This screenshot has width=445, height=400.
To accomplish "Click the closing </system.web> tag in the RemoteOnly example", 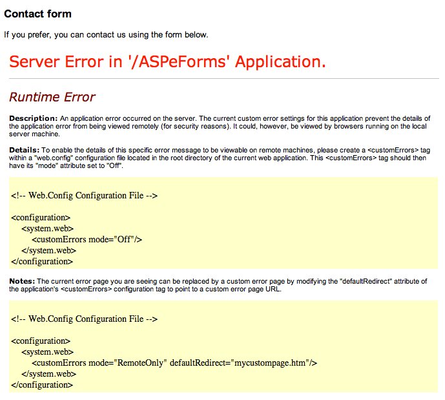I will (49, 374).
